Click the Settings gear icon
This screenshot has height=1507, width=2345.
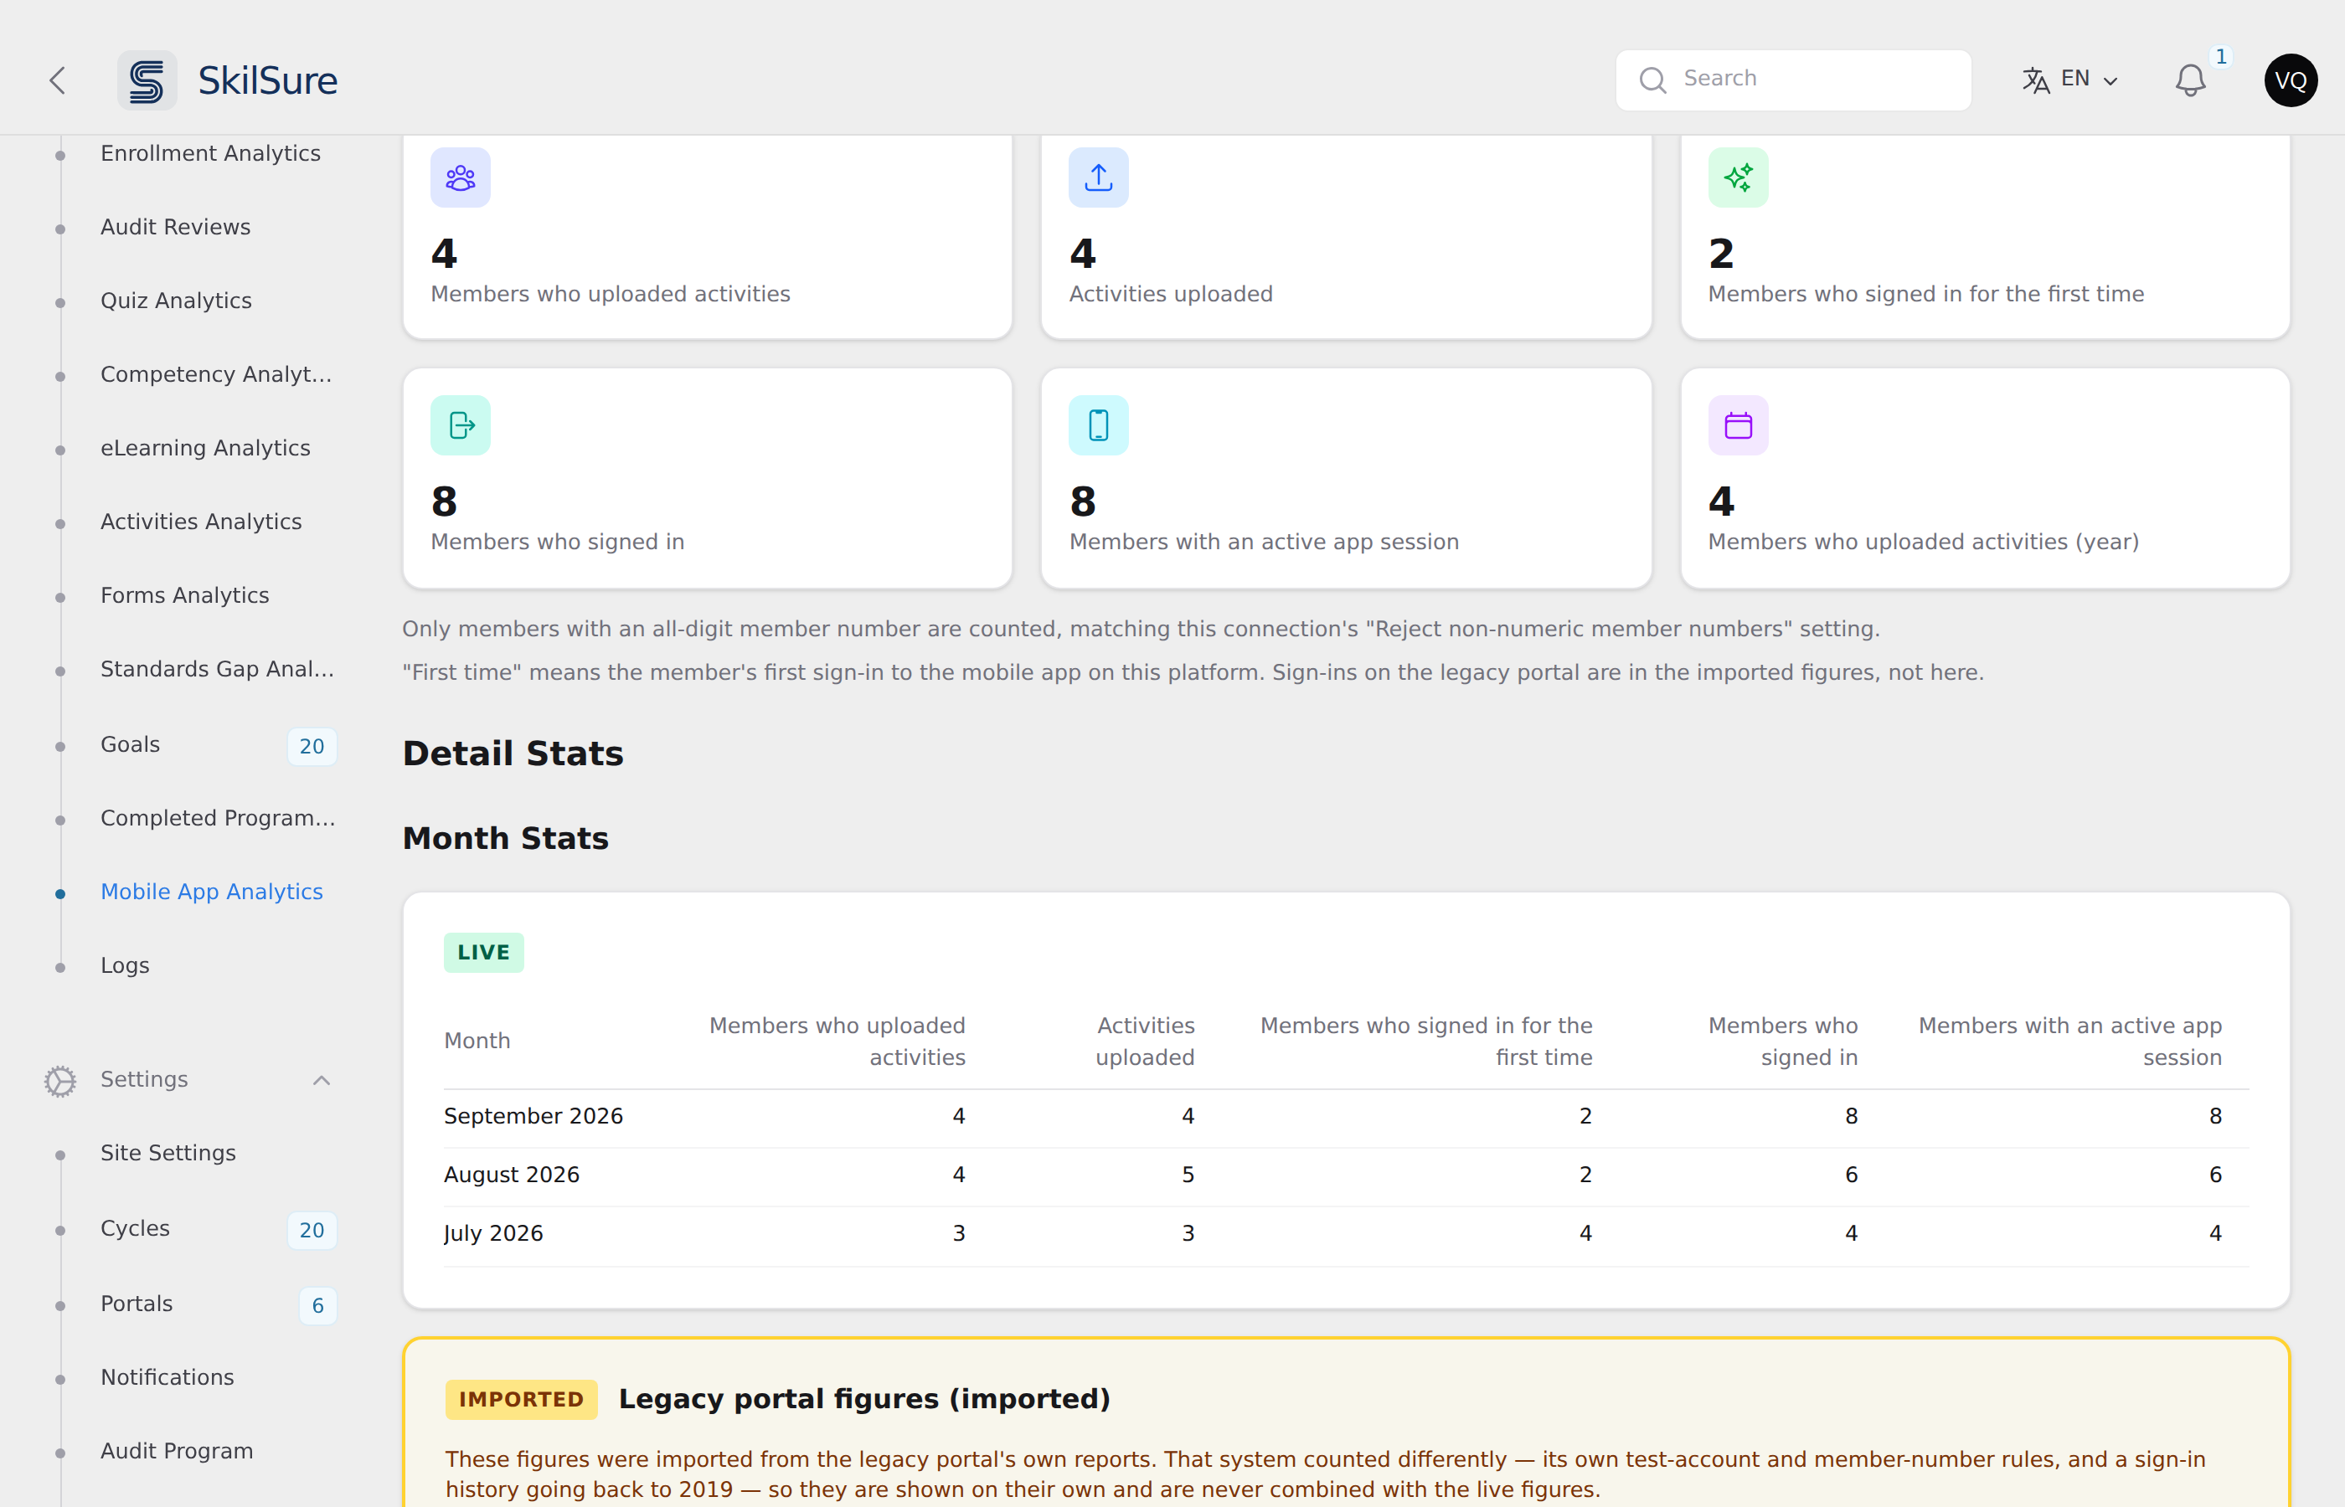tap(59, 1080)
